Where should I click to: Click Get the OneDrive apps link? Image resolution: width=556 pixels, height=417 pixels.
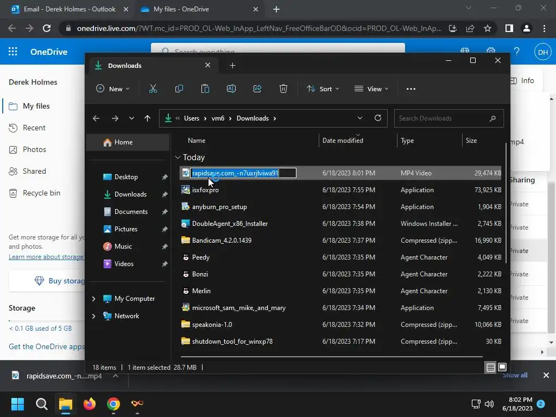tap(47, 346)
